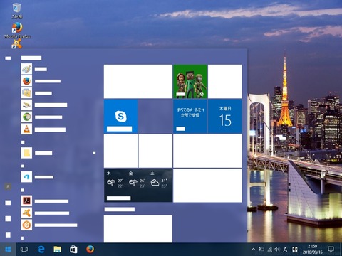Launch avast from the Start menu app list

click(26, 213)
